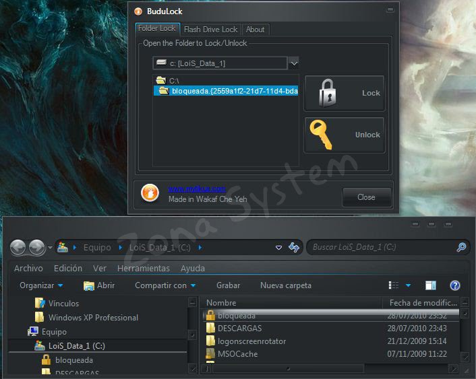Image resolution: width=476 pixels, height=379 pixels.
Task: Click Nueva carpeta in the toolbar
Action: 286,285
